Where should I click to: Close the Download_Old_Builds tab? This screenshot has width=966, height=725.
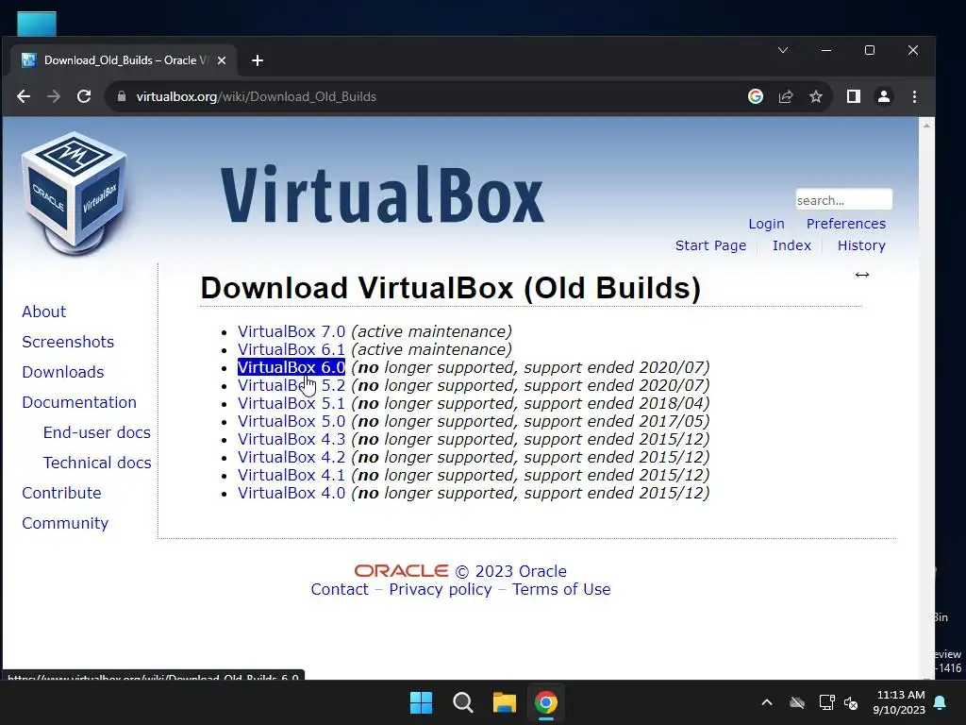pyautogui.click(x=222, y=60)
